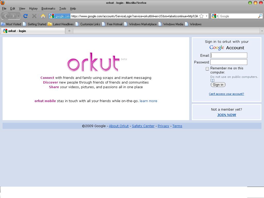Viewport: 264px width, 198px height.
Task: Open the File menu
Action: [x=4, y=9]
